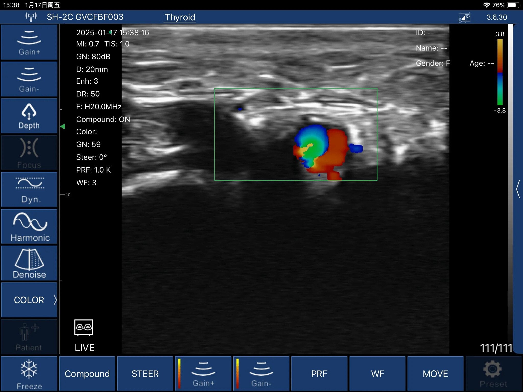Increase B-mode gain with Gain+ in left sidebar
This screenshot has width=523, height=392.
click(29, 42)
